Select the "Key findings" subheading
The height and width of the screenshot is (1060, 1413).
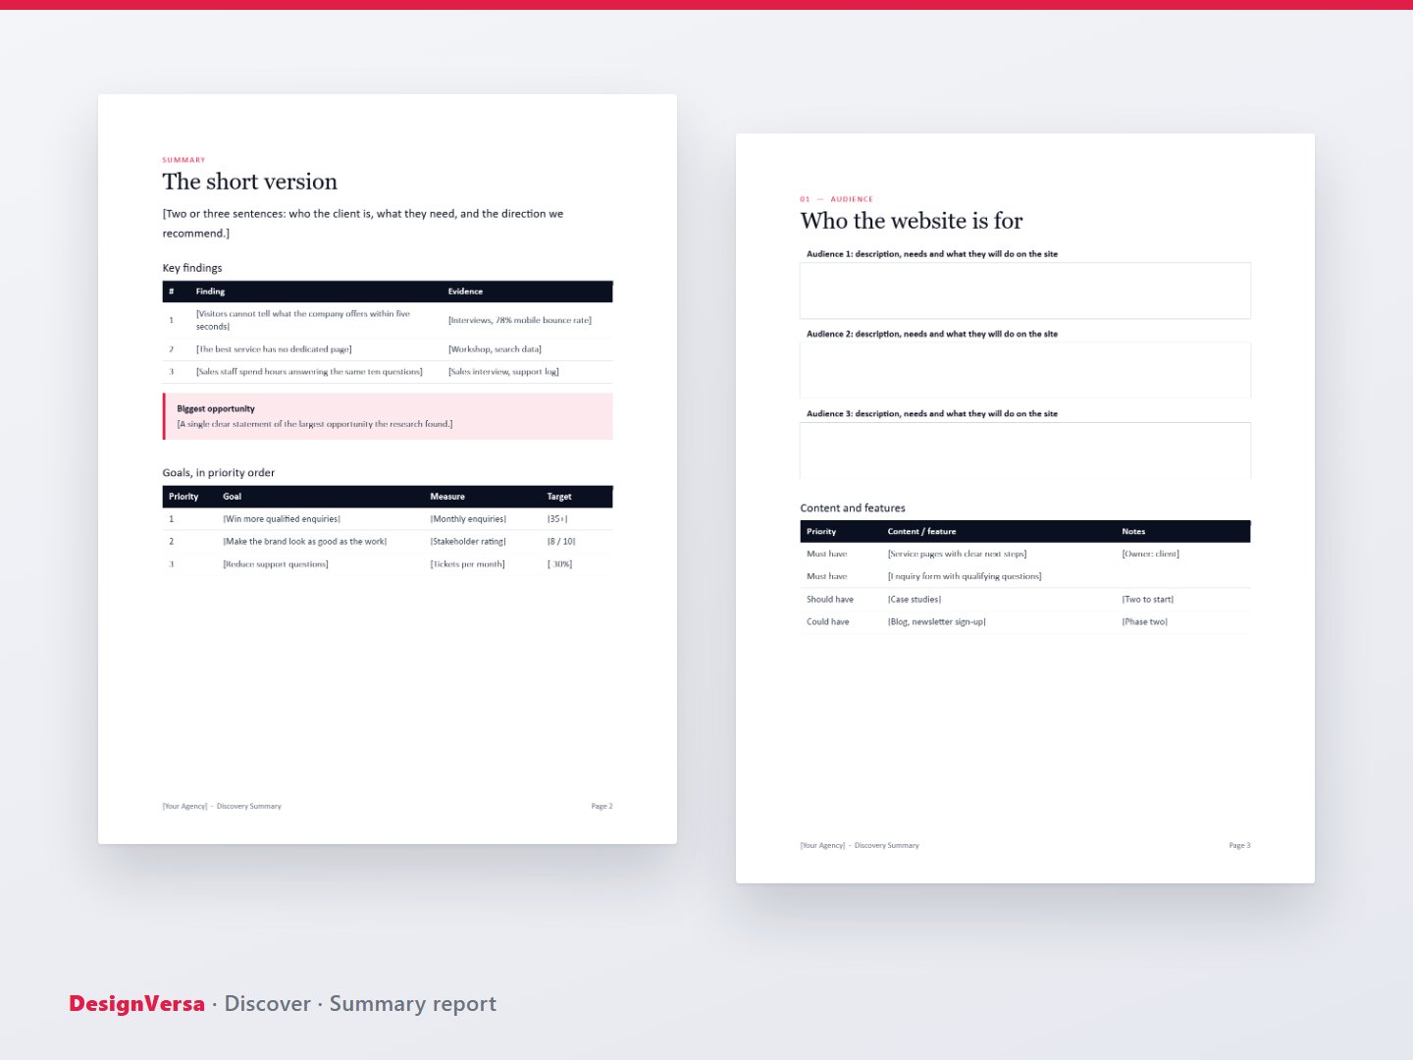coord(192,268)
